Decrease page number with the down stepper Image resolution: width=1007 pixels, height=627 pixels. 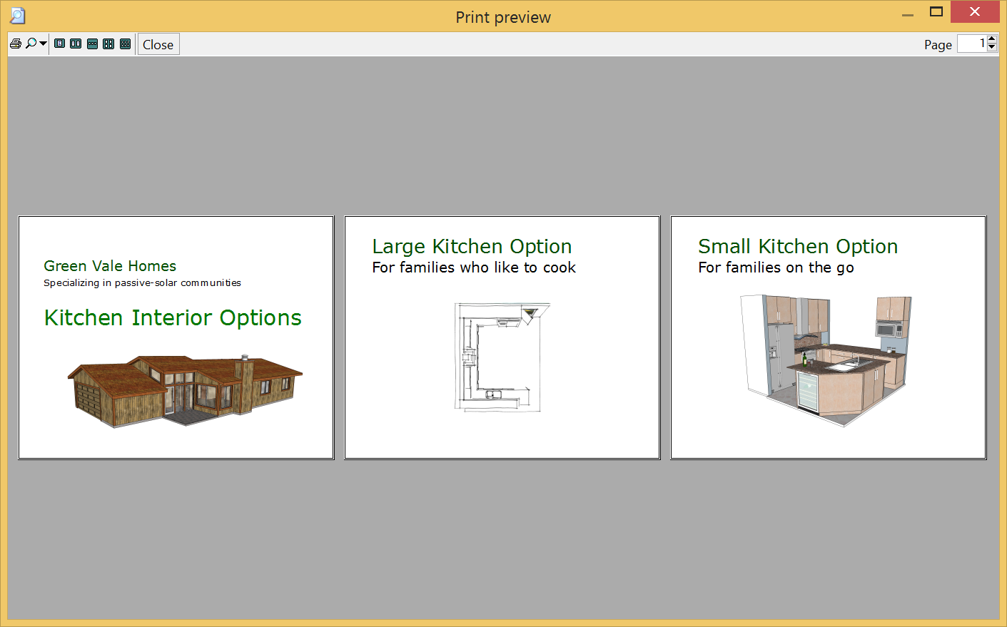pos(992,48)
